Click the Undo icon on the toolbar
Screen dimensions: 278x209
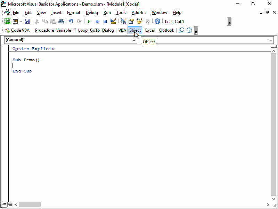pos(71,21)
